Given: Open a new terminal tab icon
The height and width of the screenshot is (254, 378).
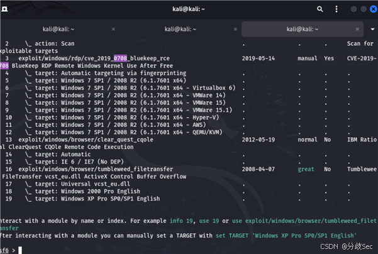Looking at the screenshot, I should [x=4, y=9].
